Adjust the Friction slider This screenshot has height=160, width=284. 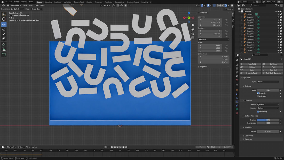pyautogui.click(x=268, y=120)
